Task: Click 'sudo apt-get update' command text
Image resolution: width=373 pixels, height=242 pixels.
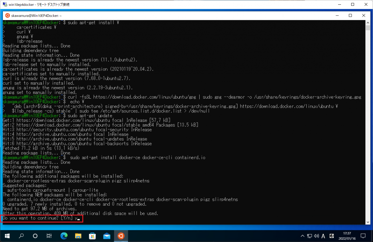Action: pyautogui.click(x=90, y=115)
